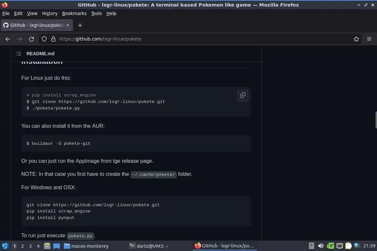Open the system start menu icon in taskbar
The height and width of the screenshot is (251, 377).
tap(5, 246)
